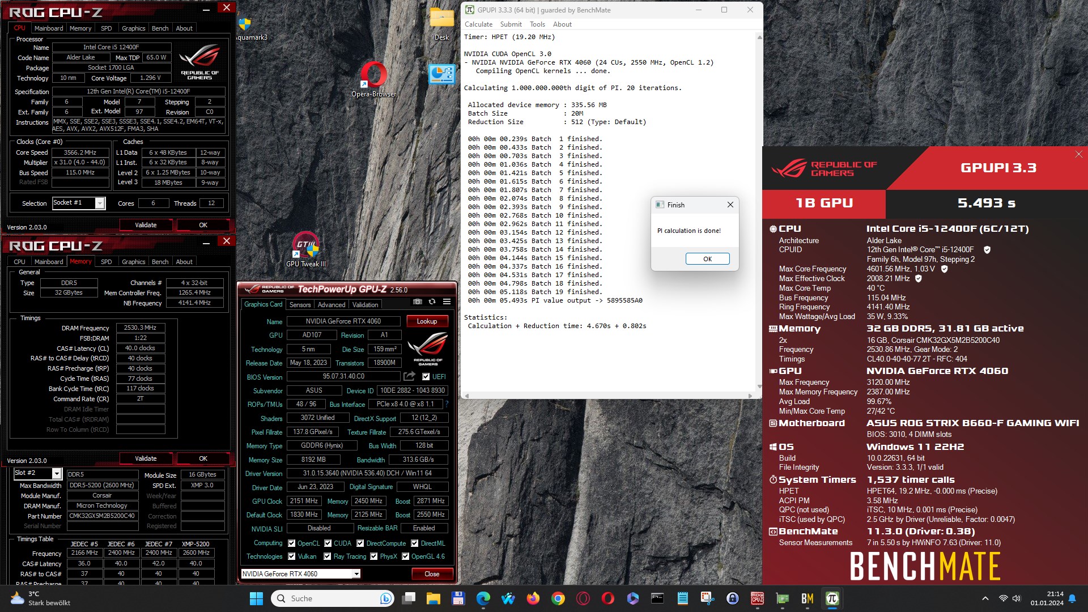
Task: Toggle the PhysX checkbox
Action: [x=374, y=556]
